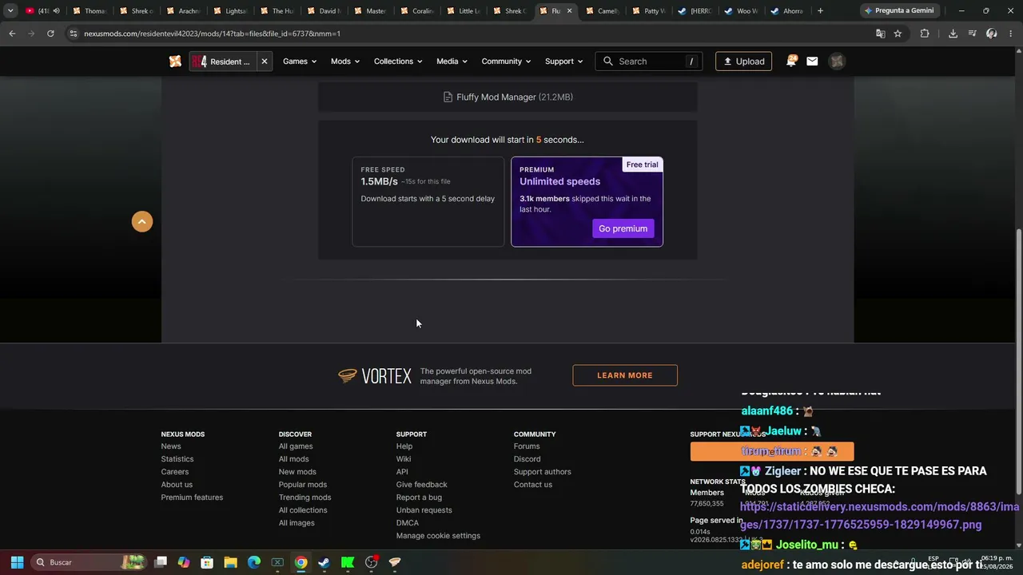Open the Discord footer link

point(527,459)
